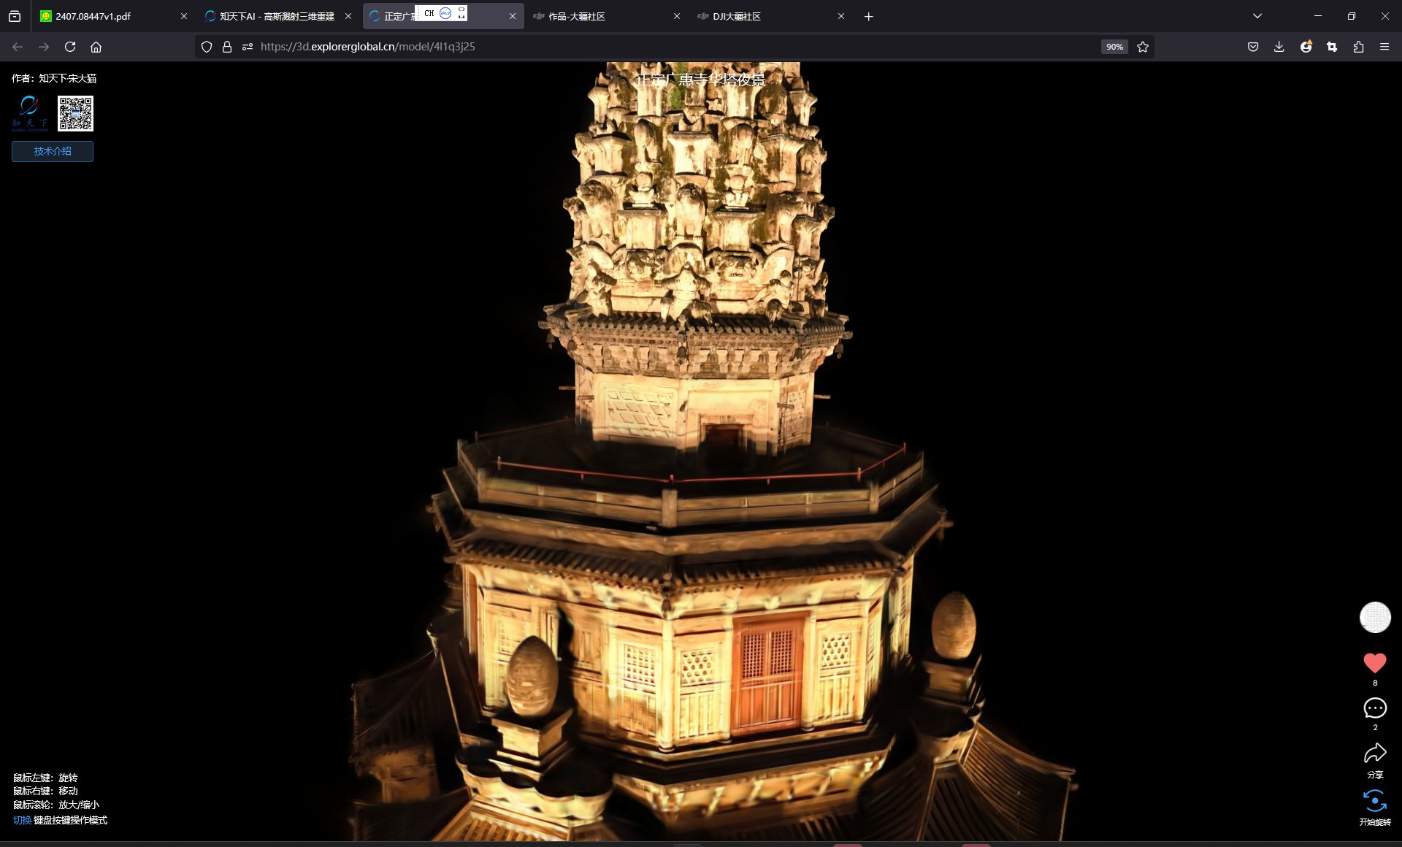Open the Firefox application menu
The width and height of the screenshot is (1402, 847).
pos(1384,47)
